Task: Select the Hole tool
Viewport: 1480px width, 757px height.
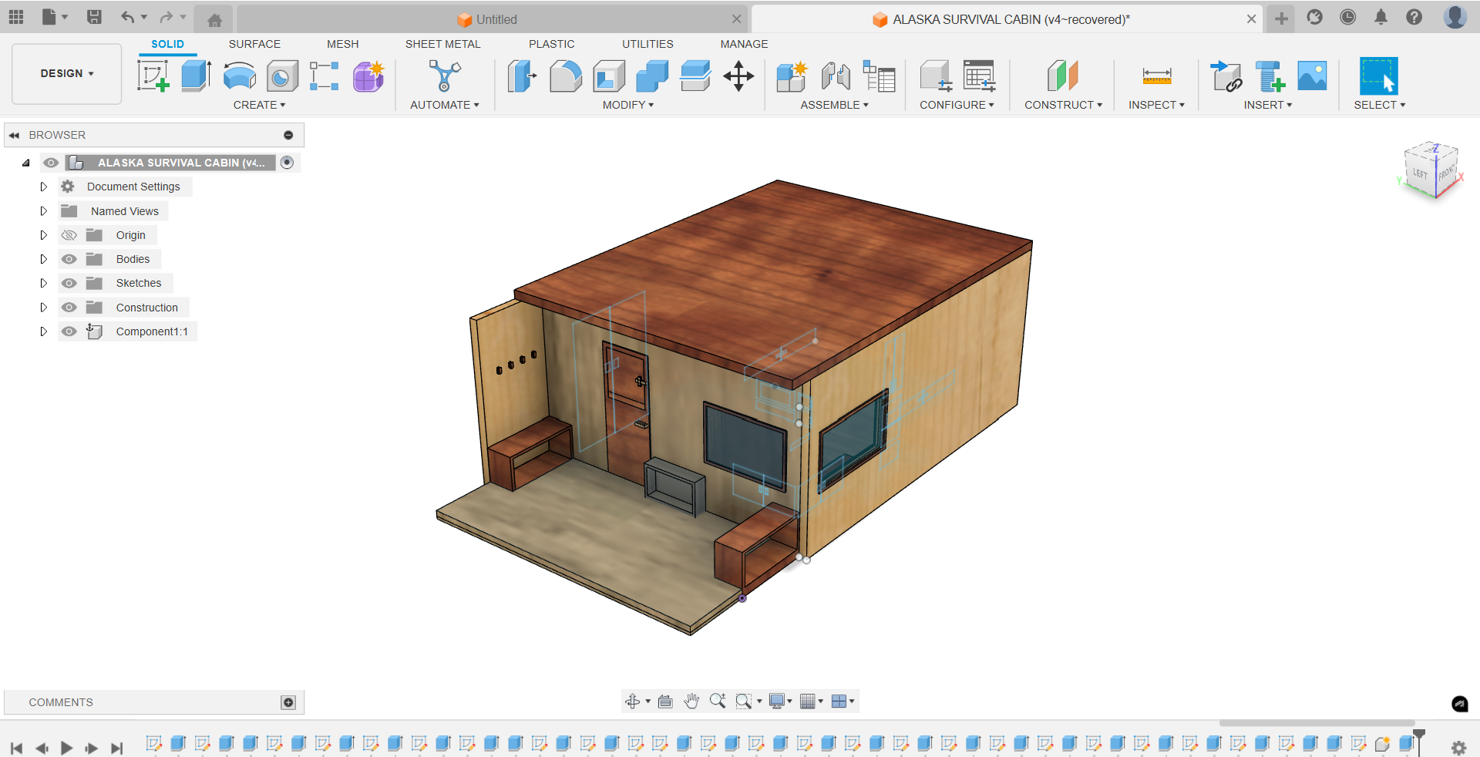Action: click(x=282, y=76)
